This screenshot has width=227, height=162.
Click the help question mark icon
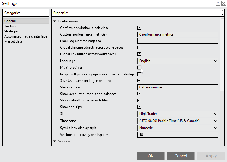[x=218, y=3]
